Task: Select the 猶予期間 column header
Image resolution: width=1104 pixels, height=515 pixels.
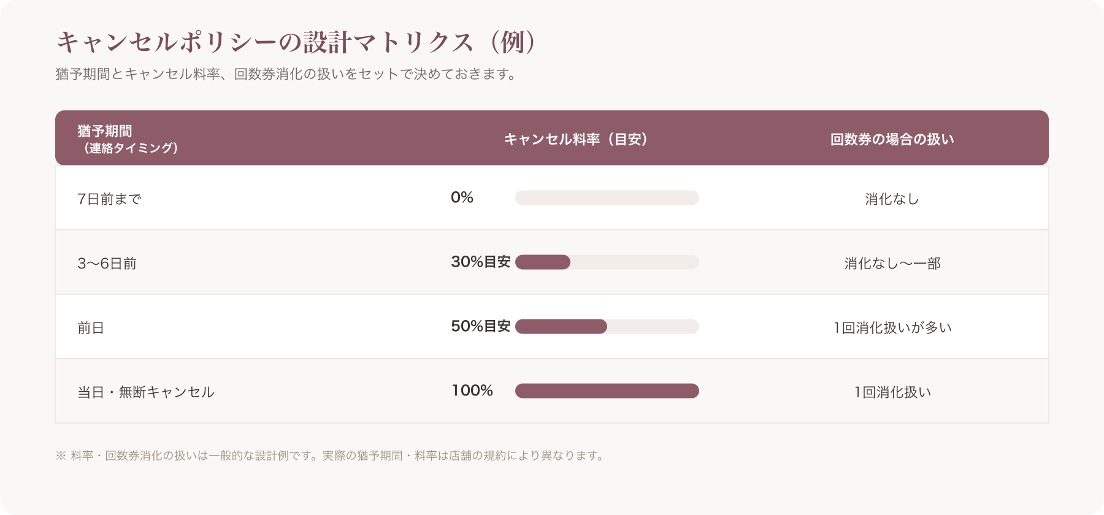Action: coord(128,139)
